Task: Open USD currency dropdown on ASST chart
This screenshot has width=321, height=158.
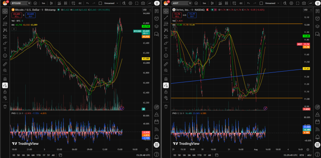Action: click(307, 10)
